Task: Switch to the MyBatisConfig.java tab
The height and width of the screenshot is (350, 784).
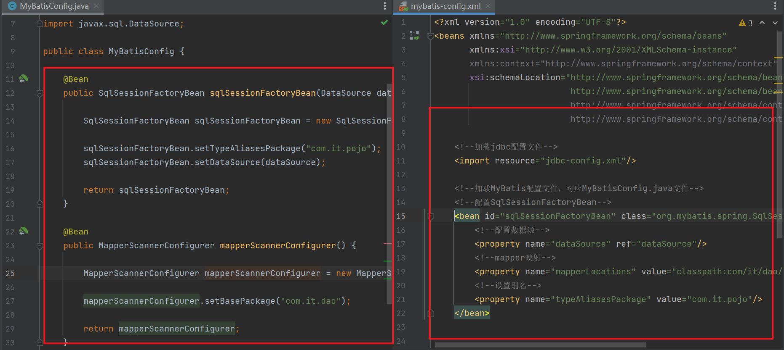Action: click(x=54, y=6)
